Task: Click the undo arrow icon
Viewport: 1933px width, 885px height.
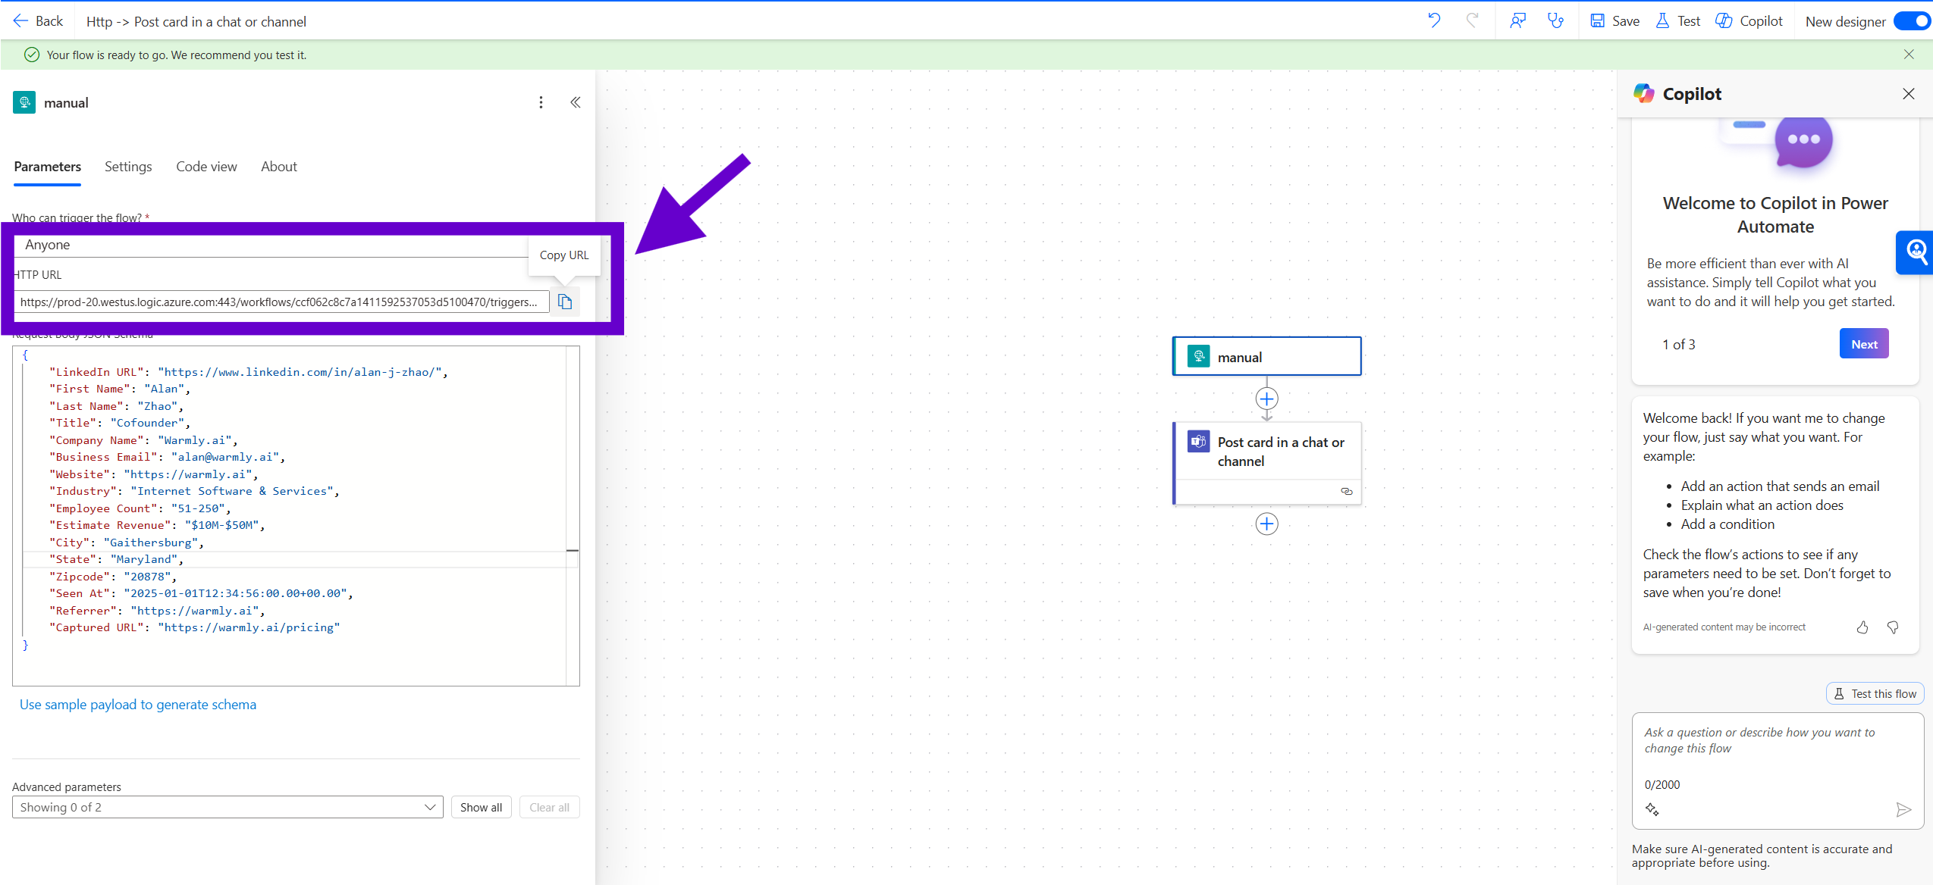Action: tap(1433, 20)
